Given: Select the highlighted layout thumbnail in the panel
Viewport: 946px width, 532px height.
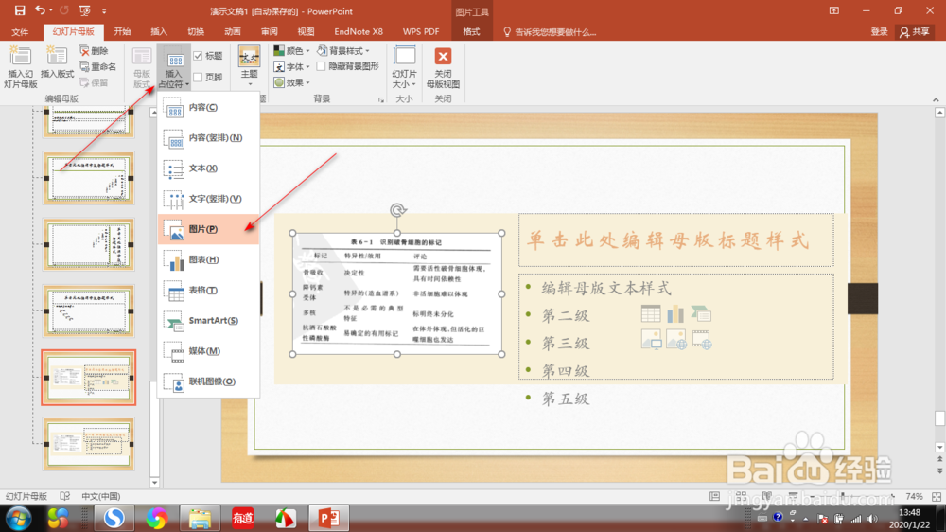Looking at the screenshot, I should coord(89,378).
